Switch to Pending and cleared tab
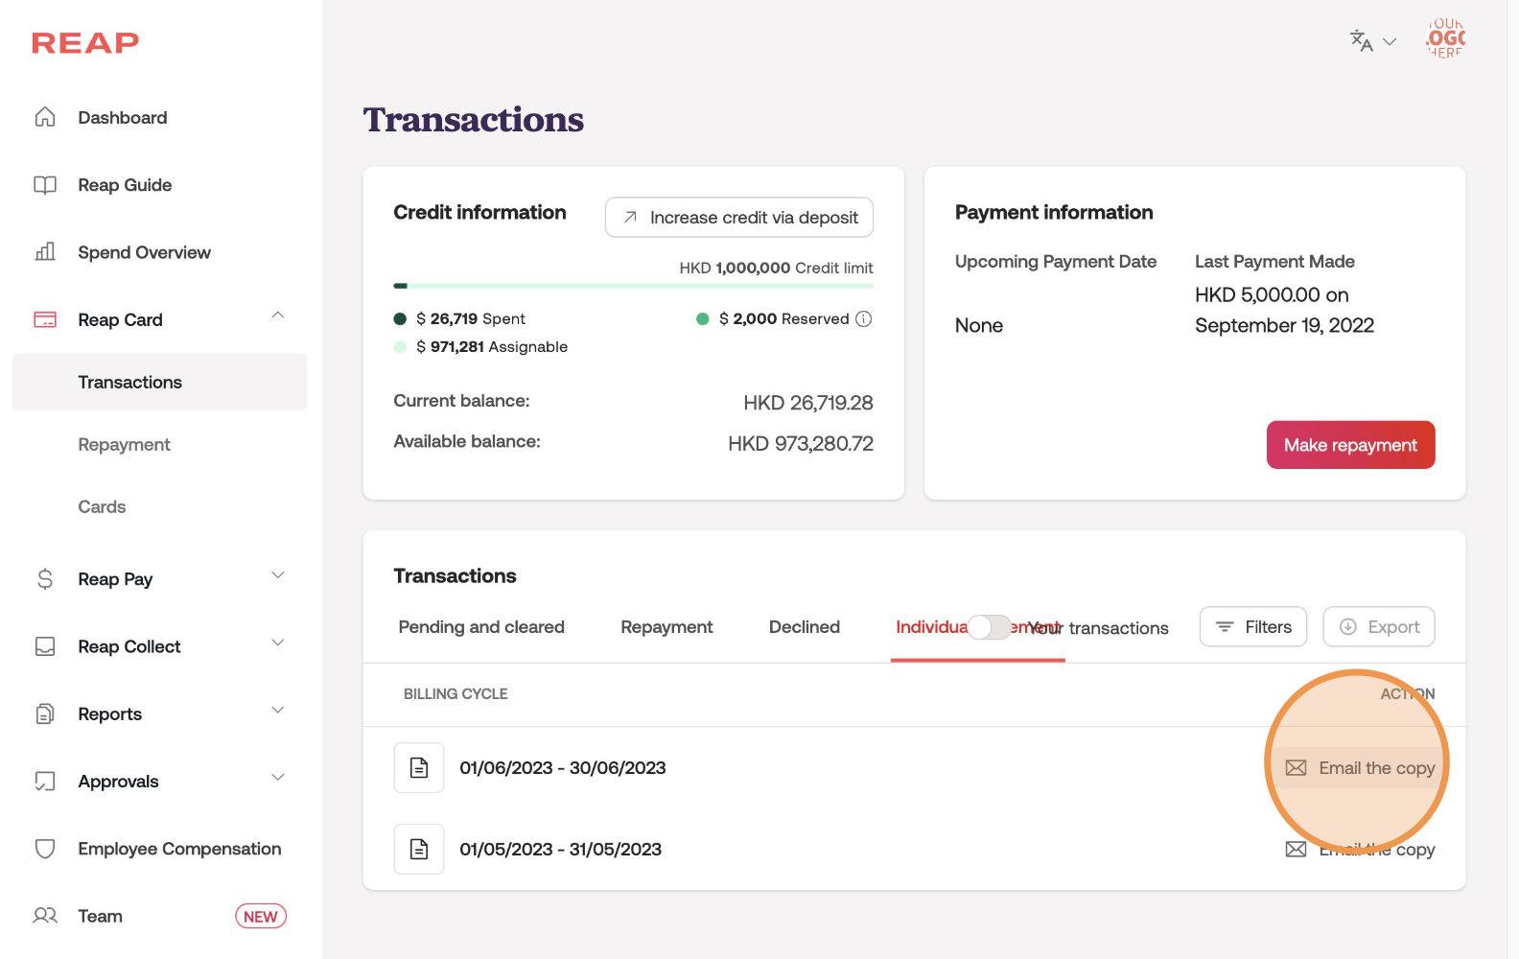This screenshot has height=959, width=1519. pyautogui.click(x=481, y=627)
